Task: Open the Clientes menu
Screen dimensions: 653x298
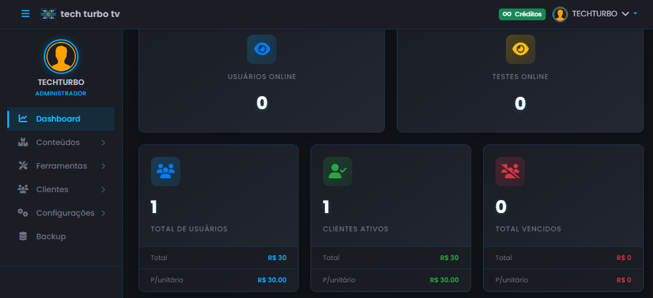Action: click(61, 190)
